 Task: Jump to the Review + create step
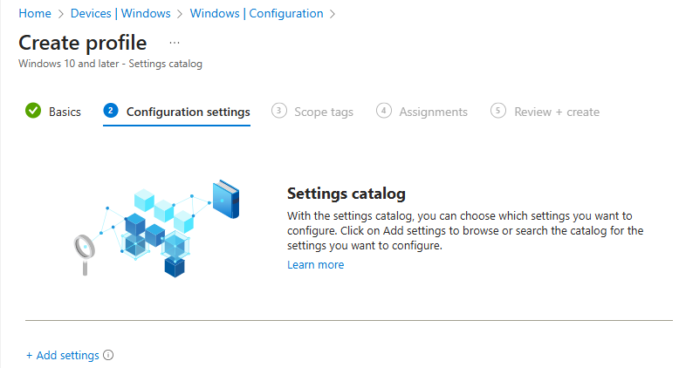pyautogui.click(x=556, y=112)
